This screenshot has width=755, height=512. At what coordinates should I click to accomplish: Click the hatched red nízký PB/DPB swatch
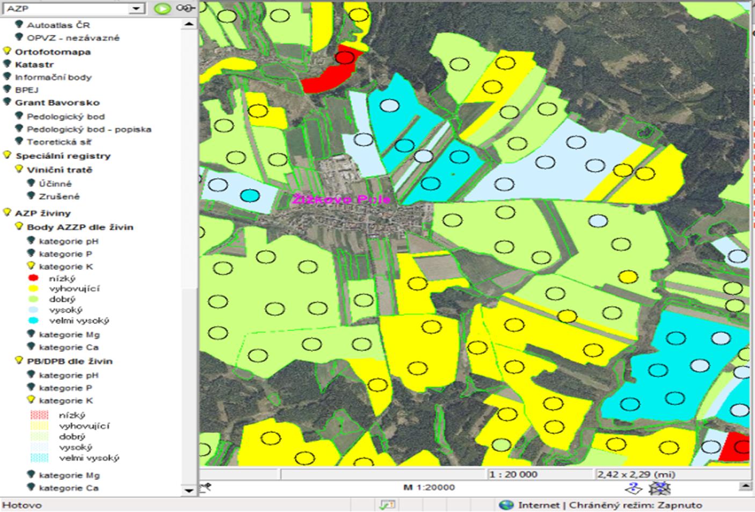coord(39,415)
